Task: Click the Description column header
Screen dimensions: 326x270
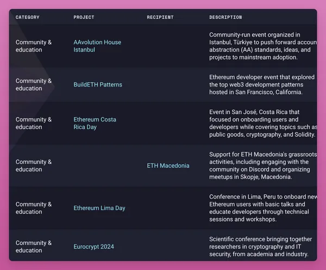Action: click(x=225, y=17)
